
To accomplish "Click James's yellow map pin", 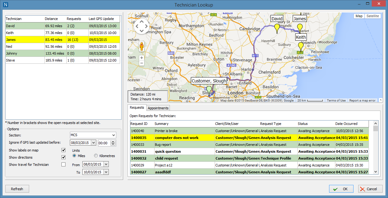I will click(x=300, y=28).
